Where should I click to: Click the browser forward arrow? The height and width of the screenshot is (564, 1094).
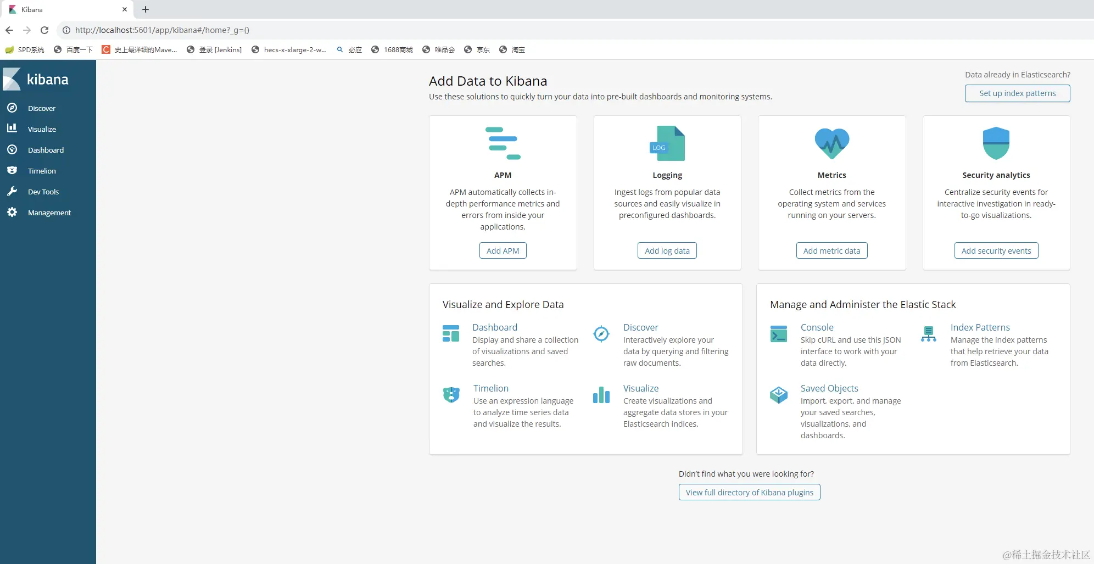27,30
